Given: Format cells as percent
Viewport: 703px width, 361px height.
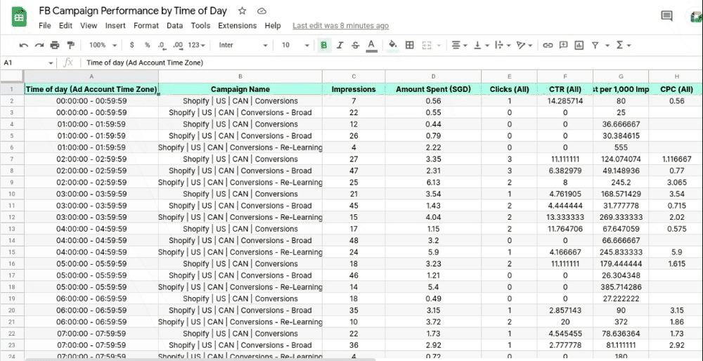Looking at the screenshot, I should pos(147,45).
